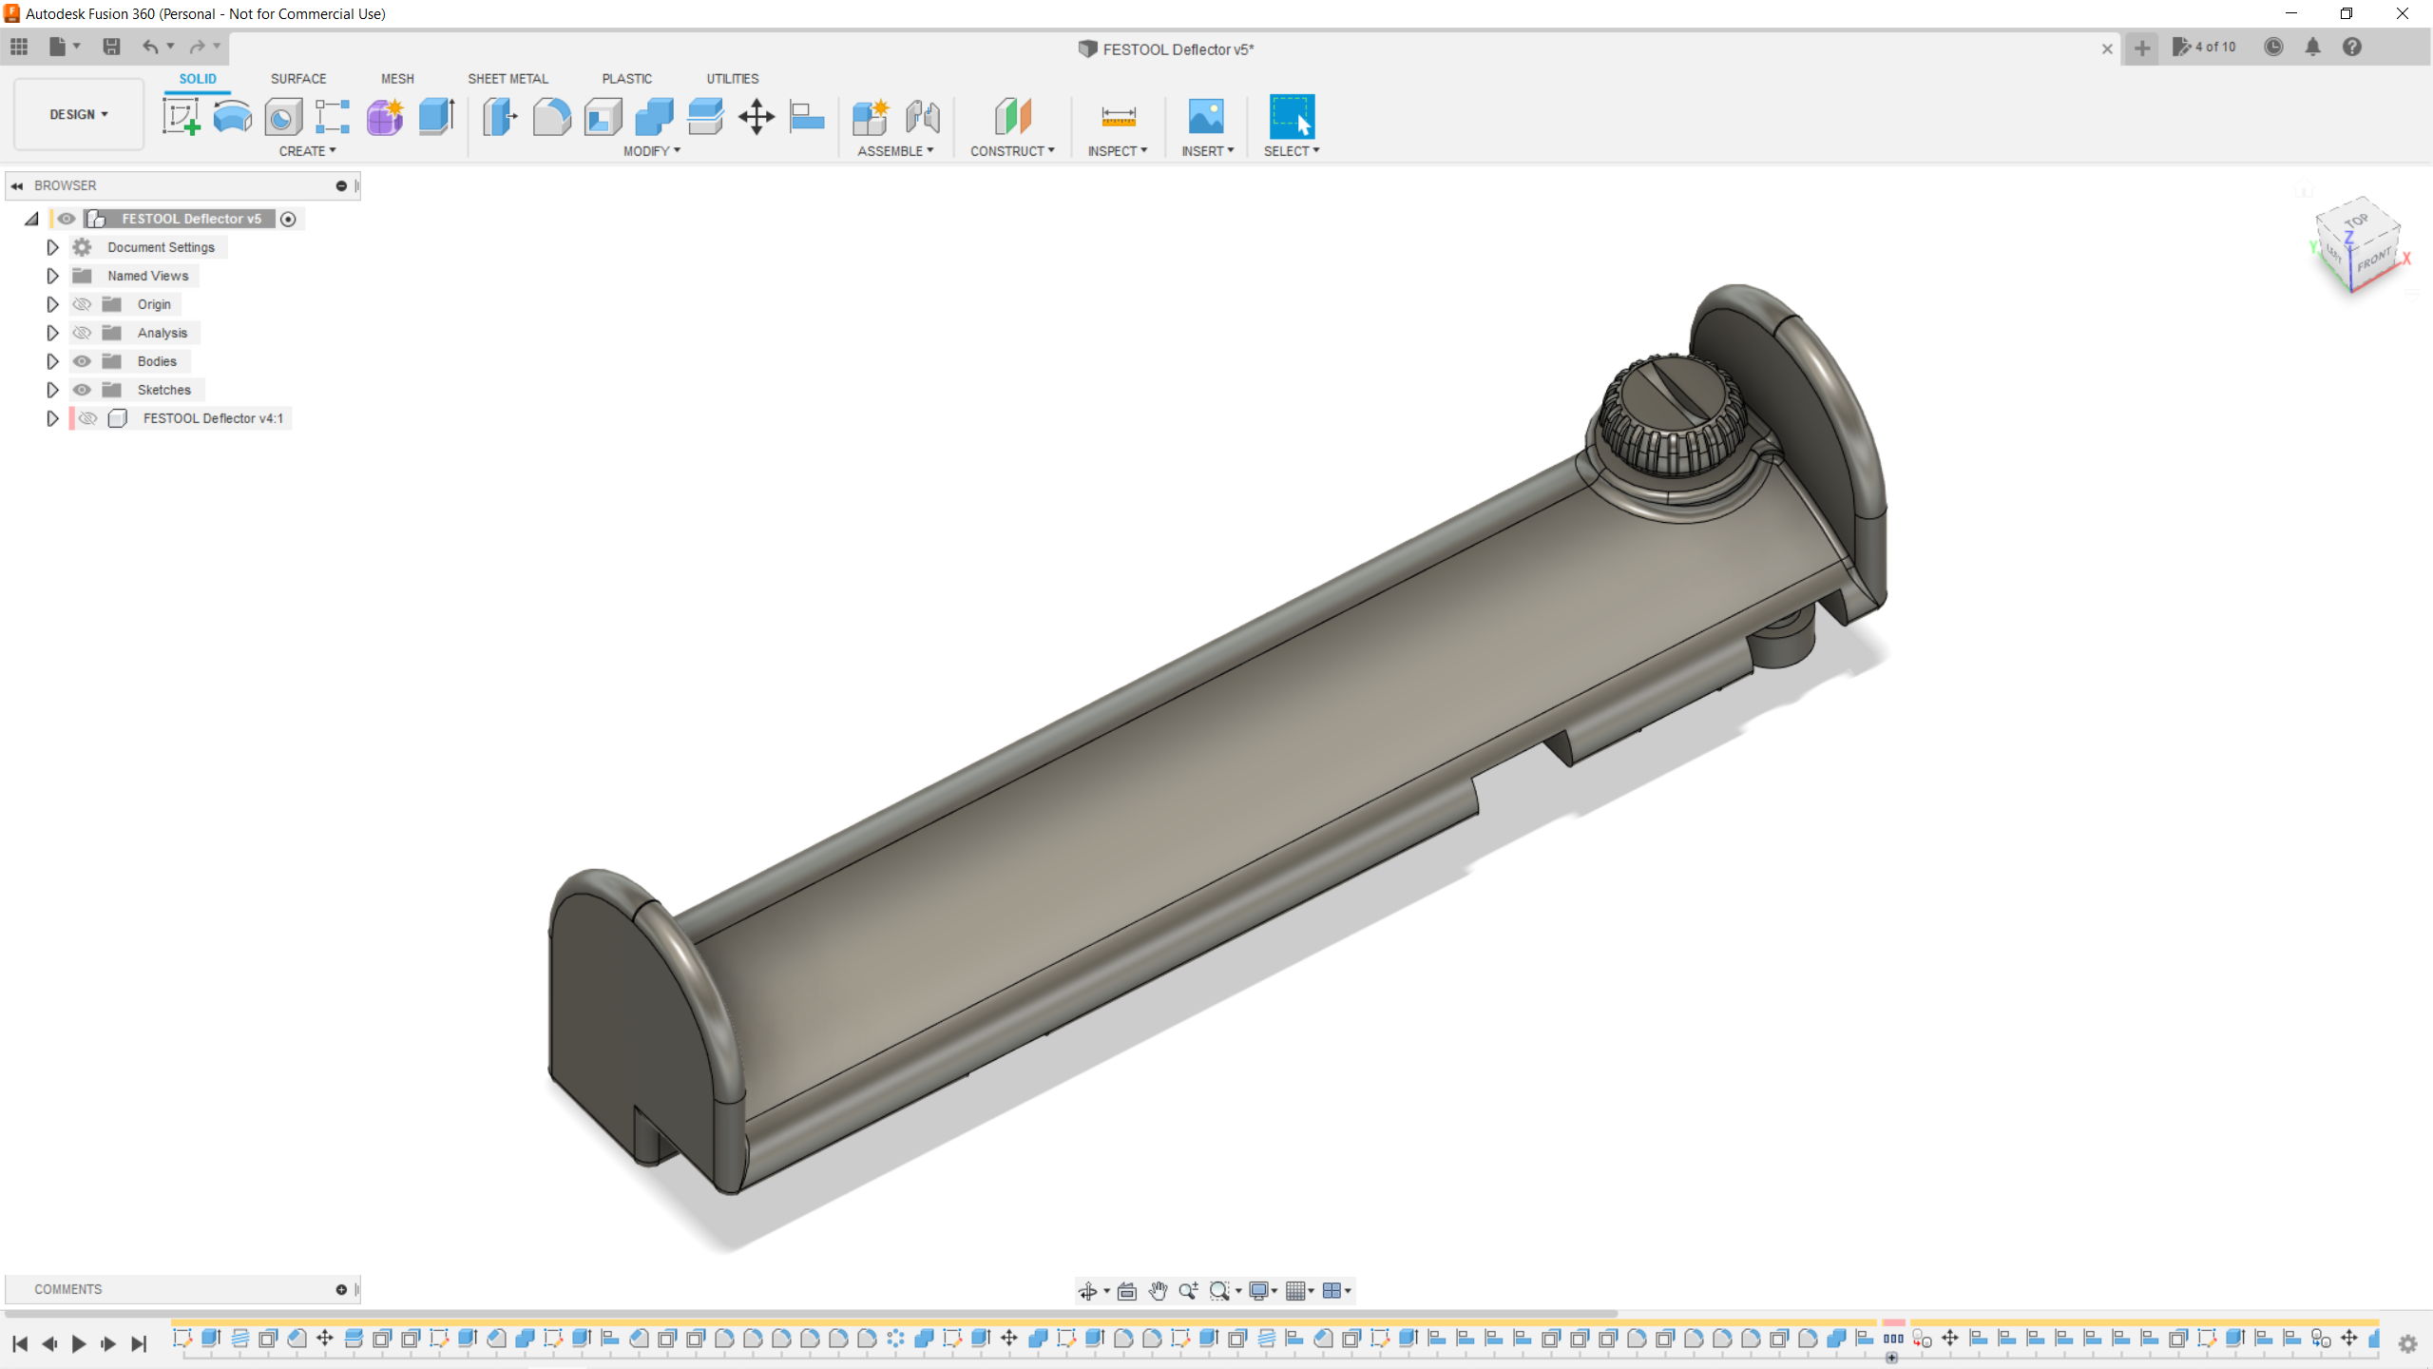Click the Measure icon under Inspect
The image size is (2433, 1369).
1118,117
